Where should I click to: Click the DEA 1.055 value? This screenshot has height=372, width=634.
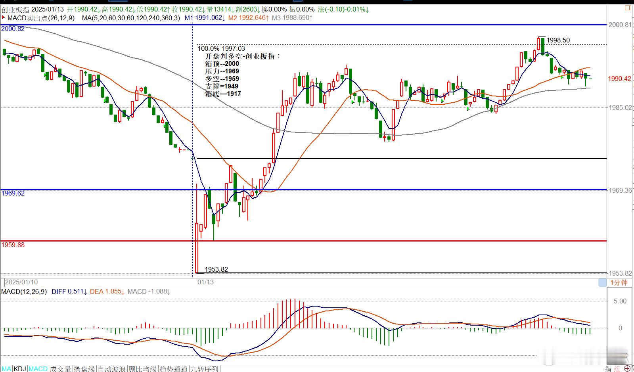point(107,291)
